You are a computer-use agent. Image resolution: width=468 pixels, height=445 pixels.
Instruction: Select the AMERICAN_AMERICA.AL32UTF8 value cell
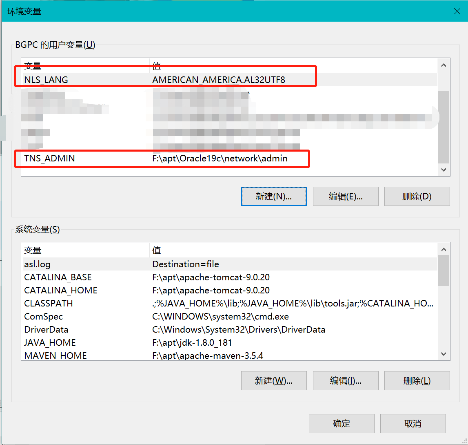[x=219, y=80]
